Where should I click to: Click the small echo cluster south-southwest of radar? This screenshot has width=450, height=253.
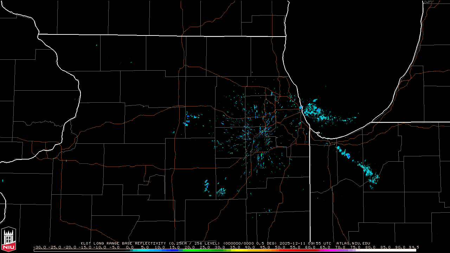tap(221, 192)
